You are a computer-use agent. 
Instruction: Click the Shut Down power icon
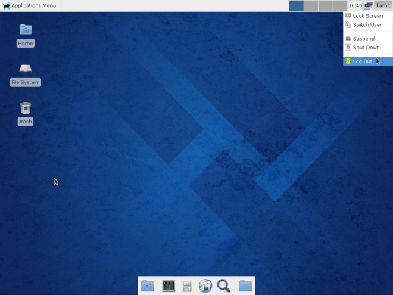coord(348,48)
